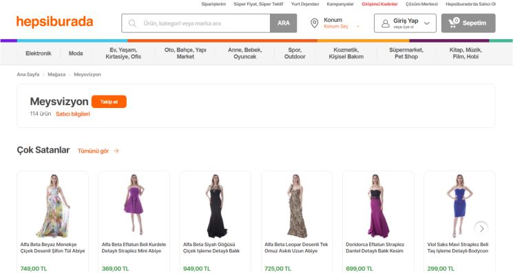Click the 699,00 TL price
This screenshot has width=513, height=273.
(x=359, y=268)
